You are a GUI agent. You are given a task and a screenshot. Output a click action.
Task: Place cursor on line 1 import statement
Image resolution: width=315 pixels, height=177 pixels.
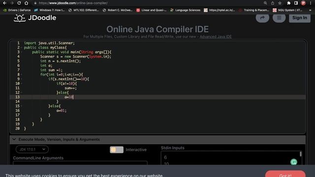pos(49,43)
